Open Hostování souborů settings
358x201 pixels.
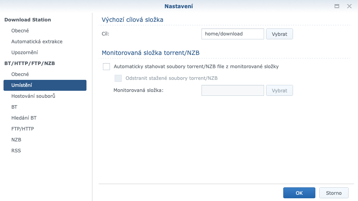point(33,96)
